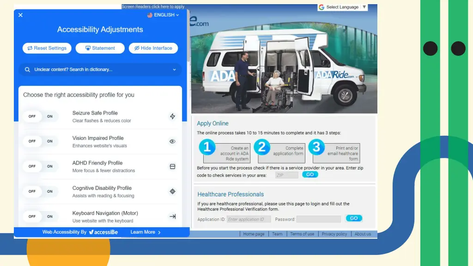Turn ON Seizure Safe Profile

pos(50,116)
